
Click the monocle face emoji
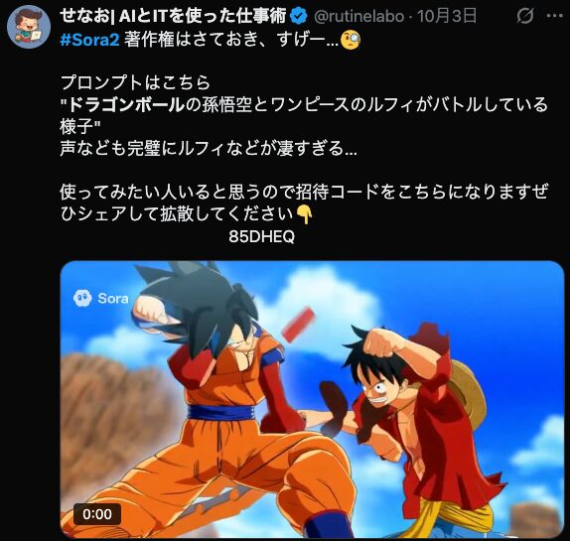coord(350,40)
